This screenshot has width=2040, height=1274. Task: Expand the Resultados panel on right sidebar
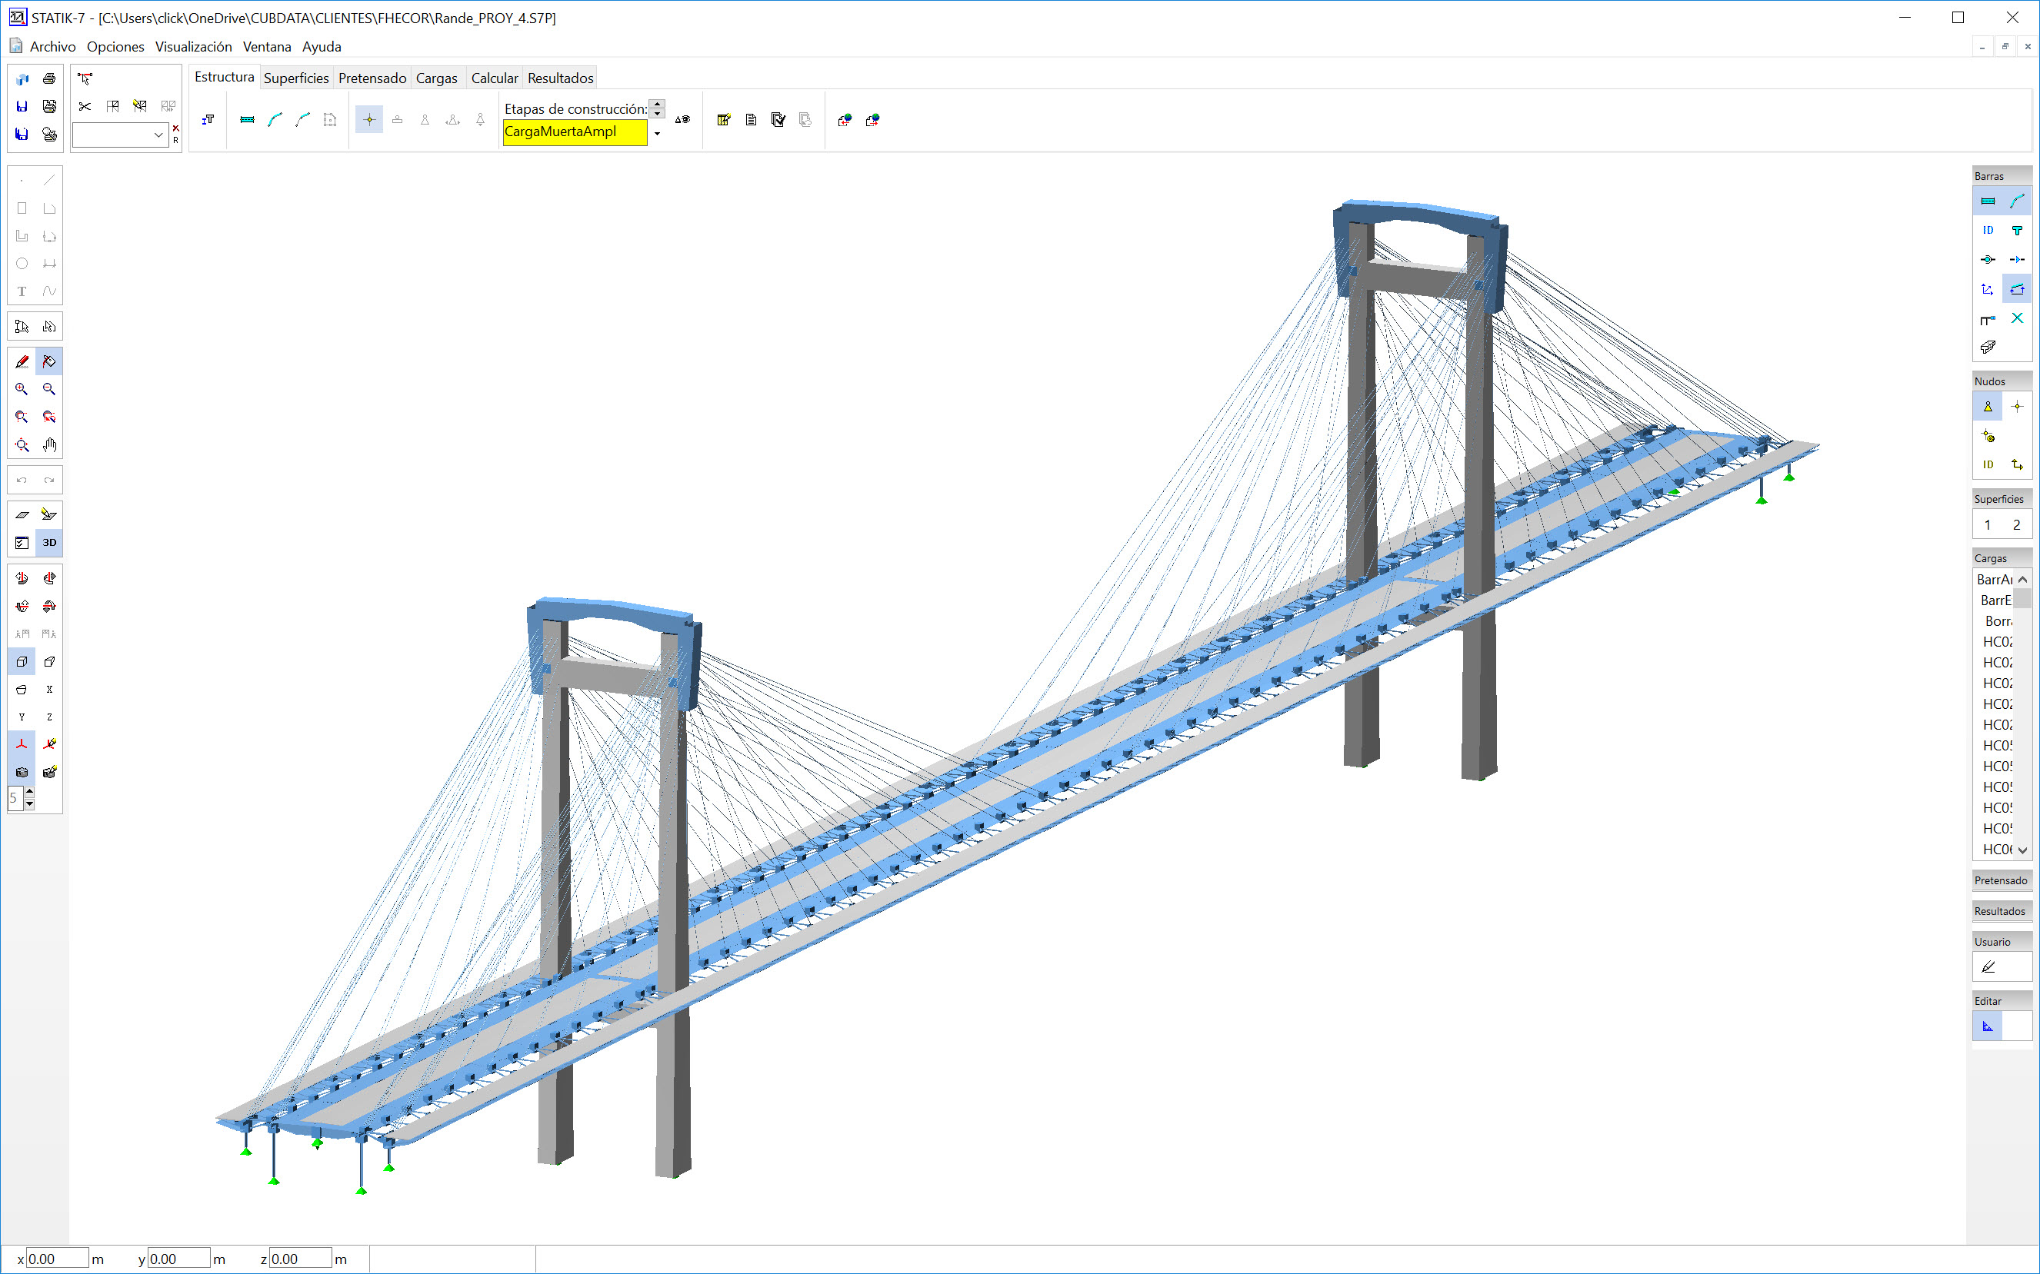tap(1999, 911)
